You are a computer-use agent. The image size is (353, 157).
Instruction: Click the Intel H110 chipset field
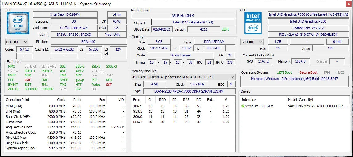193,22
